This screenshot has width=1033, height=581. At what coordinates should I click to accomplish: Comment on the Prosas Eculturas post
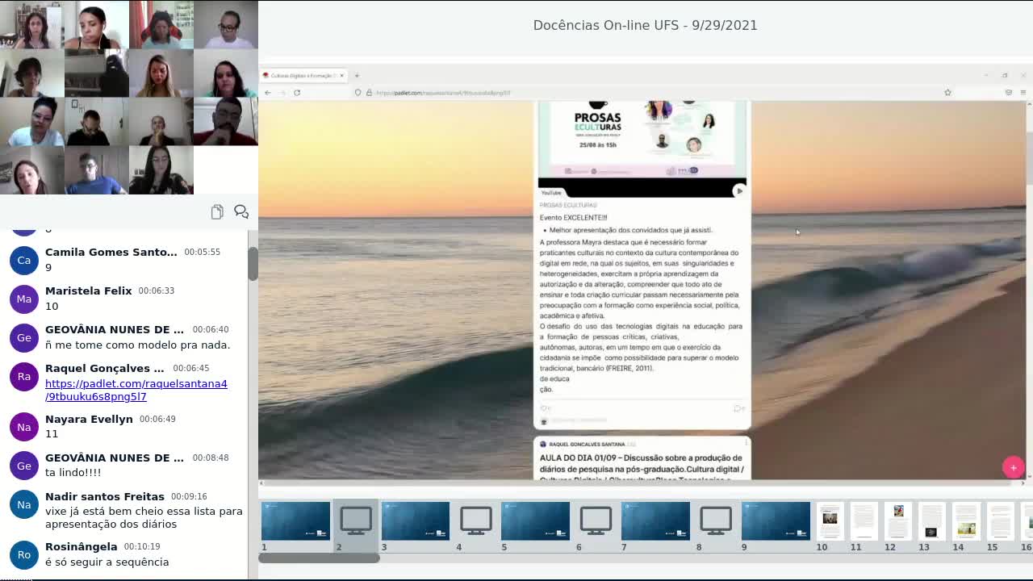[738, 408]
